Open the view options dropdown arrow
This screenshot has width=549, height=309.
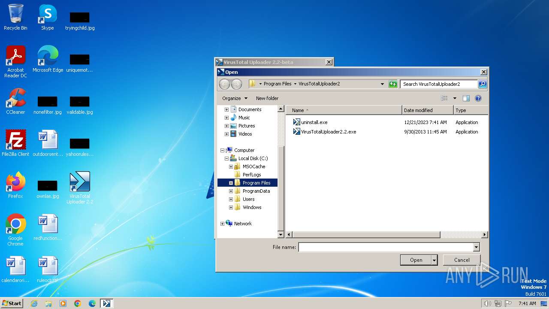(455, 98)
